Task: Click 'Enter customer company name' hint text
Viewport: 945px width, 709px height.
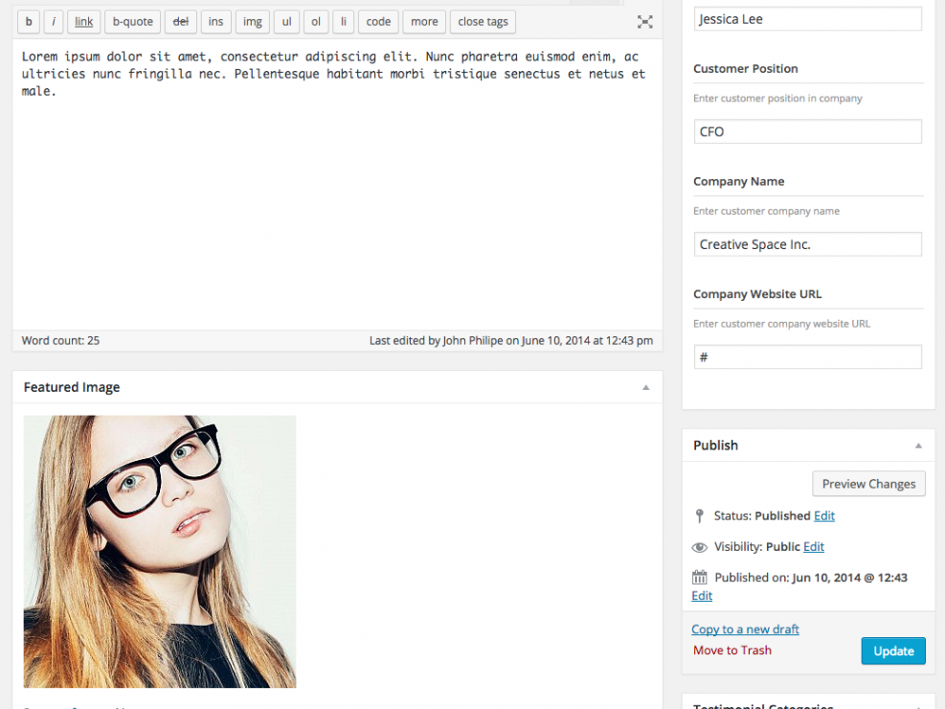Action: (766, 211)
